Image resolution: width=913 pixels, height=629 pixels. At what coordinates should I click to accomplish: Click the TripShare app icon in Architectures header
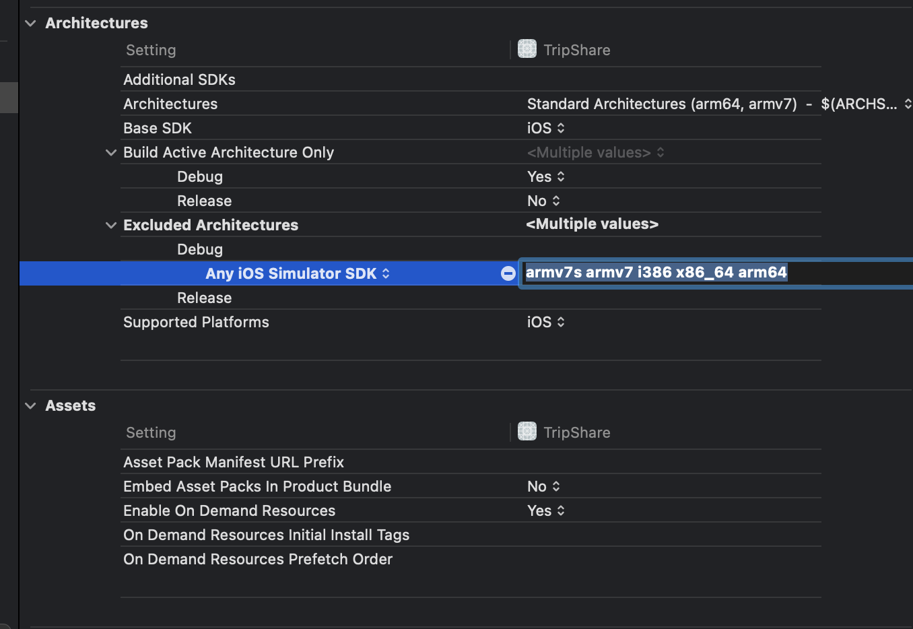click(527, 49)
